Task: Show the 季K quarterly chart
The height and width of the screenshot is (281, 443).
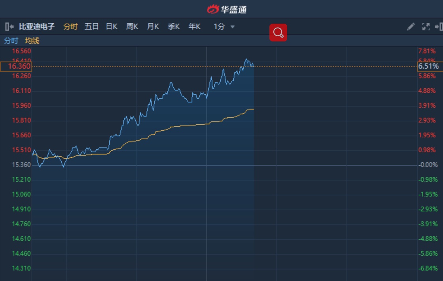Action: (174, 26)
